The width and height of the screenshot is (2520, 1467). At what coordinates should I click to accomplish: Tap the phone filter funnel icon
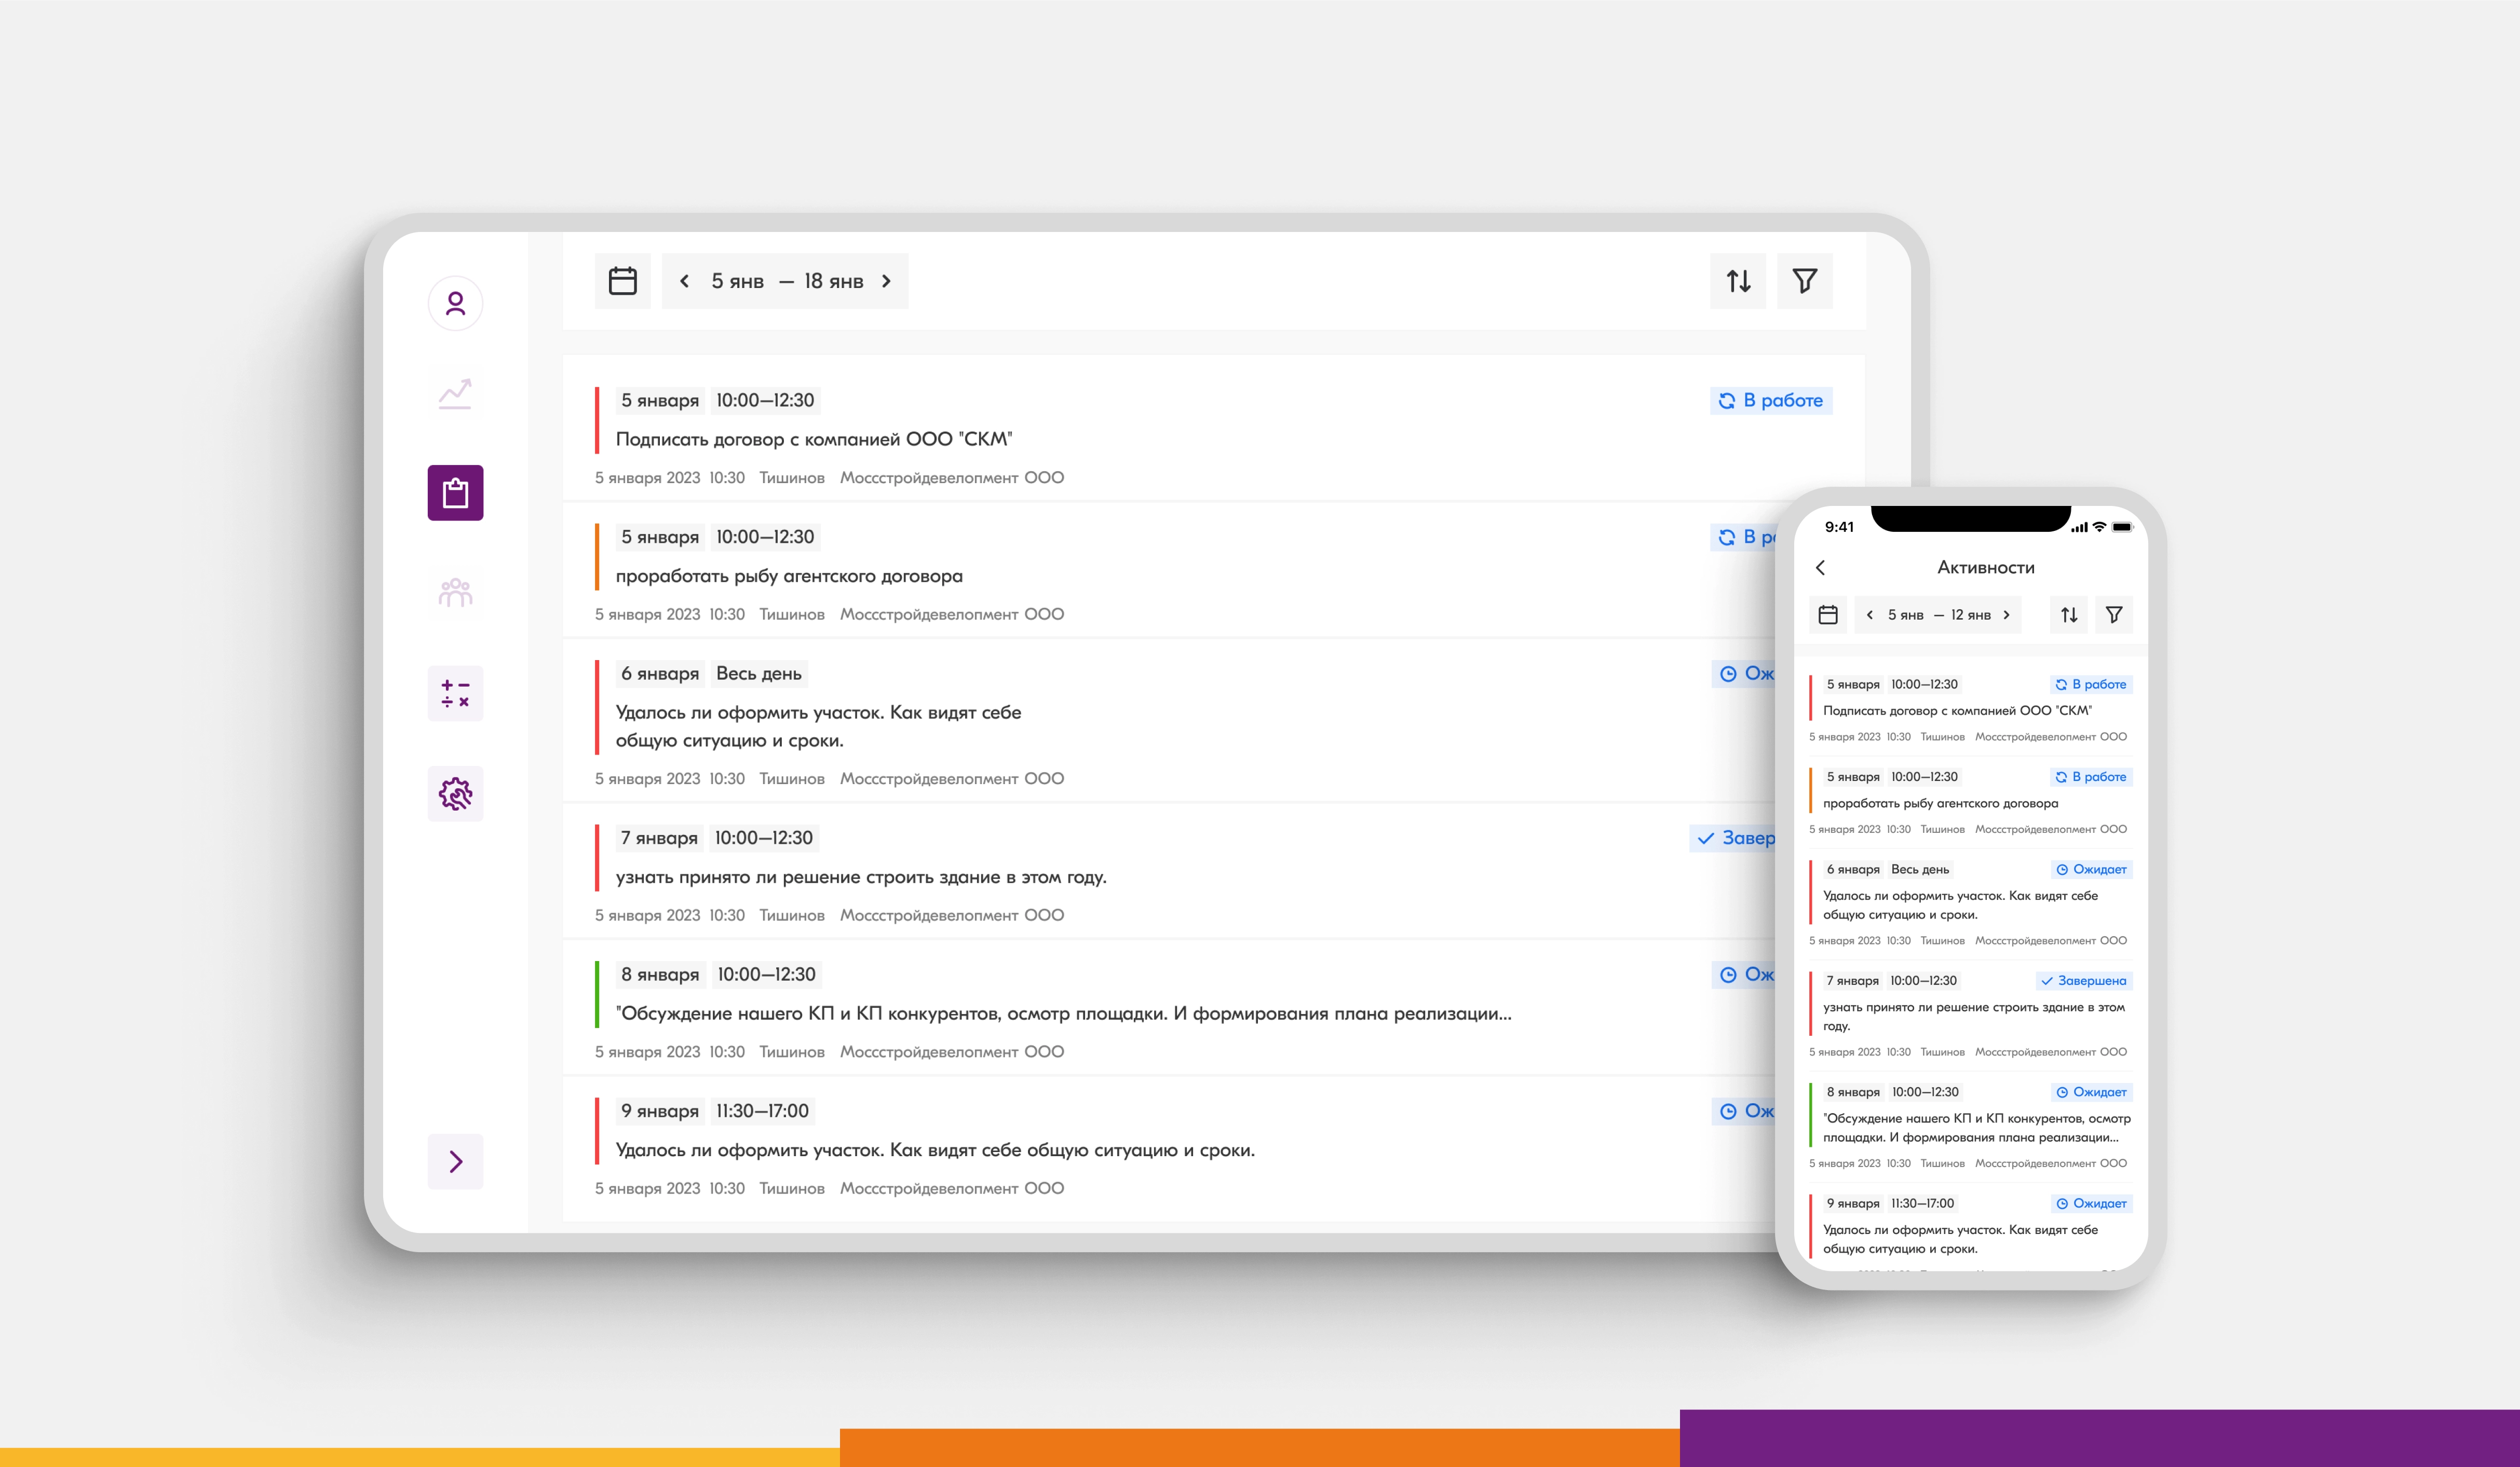pos(2113,614)
